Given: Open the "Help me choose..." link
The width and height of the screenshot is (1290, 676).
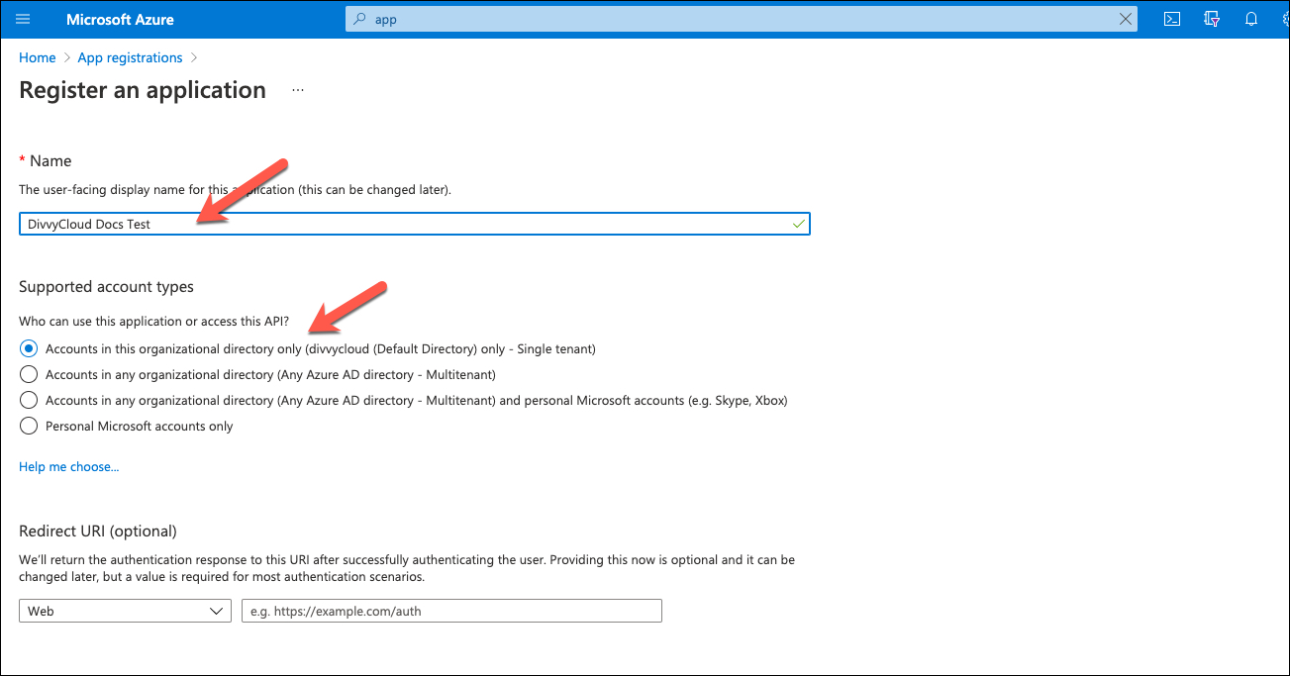Looking at the screenshot, I should pyautogui.click(x=69, y=466).
